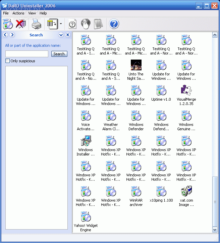
Task: Click the page with question mark icon
Action: [72, 24]
